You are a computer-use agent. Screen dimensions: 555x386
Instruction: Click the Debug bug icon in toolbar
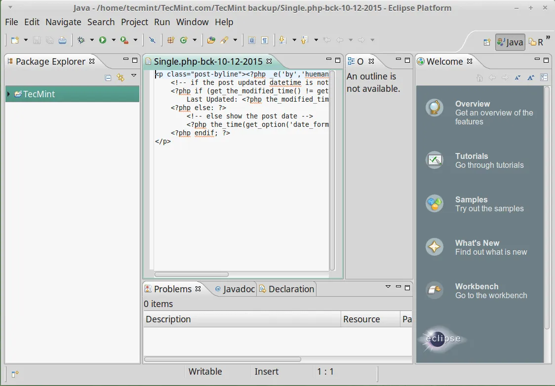[x=81, y=40]
